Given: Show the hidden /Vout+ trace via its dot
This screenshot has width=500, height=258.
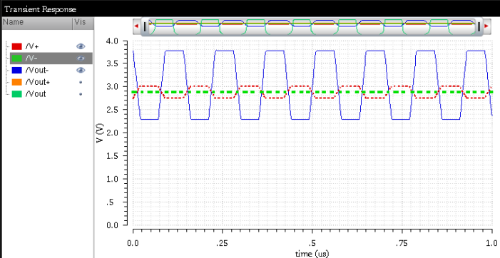Looking at the screenshot, I should click(81, 82).
